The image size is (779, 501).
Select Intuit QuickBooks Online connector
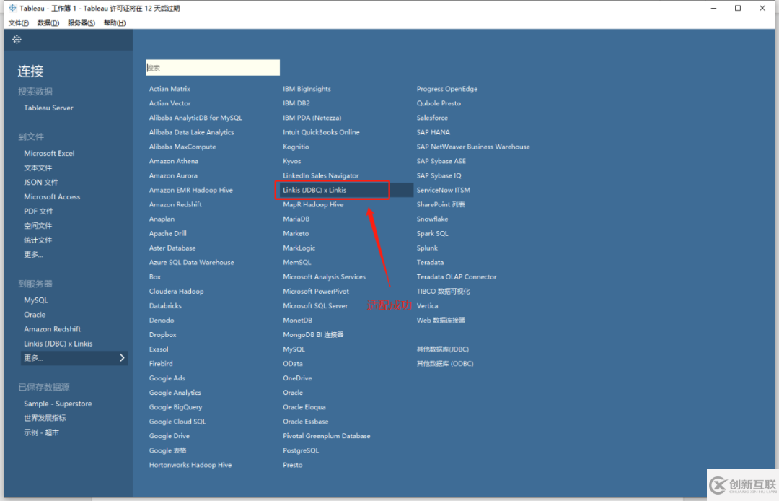(321, 132)
